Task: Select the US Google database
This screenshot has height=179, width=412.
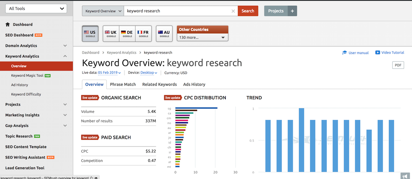Action: (90, 34)
